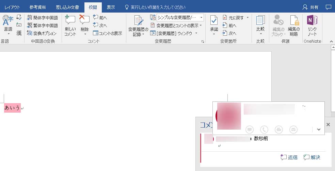Viewport: 335px width, 171px height.
Task: Switch to the 表示 tab
Action: pos(111,7)
